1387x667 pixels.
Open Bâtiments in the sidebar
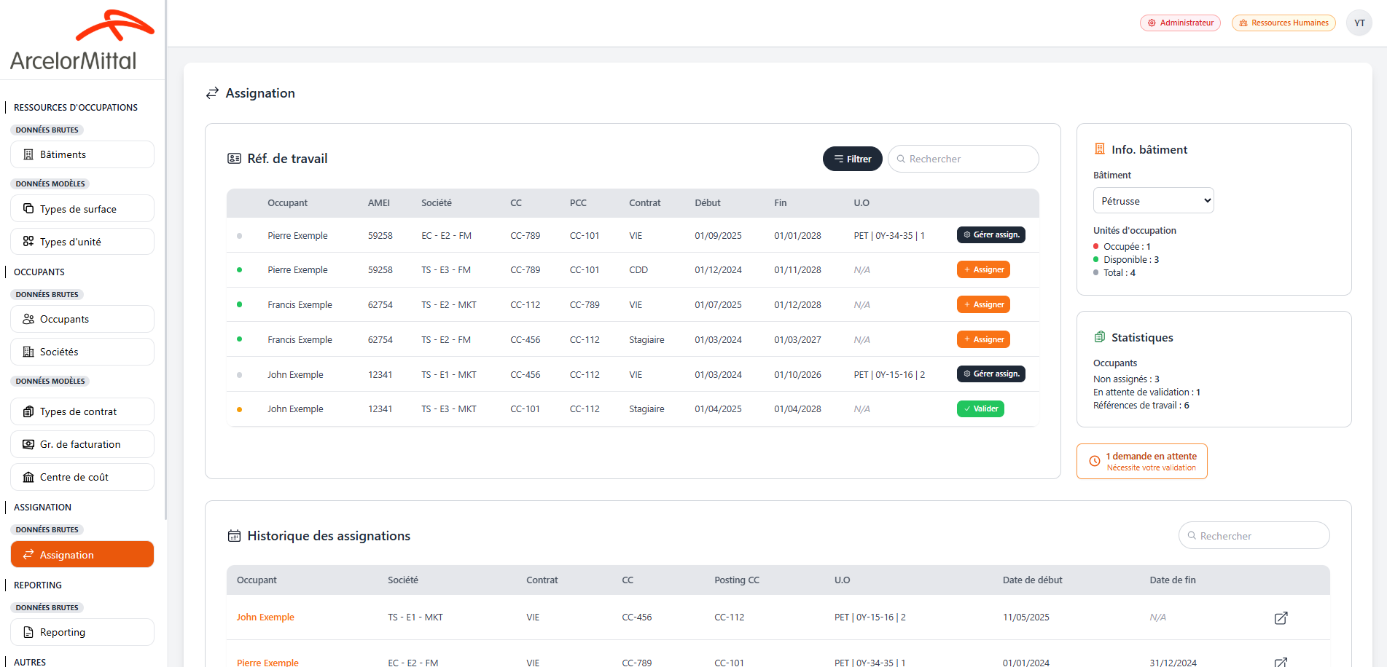(82, 154)
